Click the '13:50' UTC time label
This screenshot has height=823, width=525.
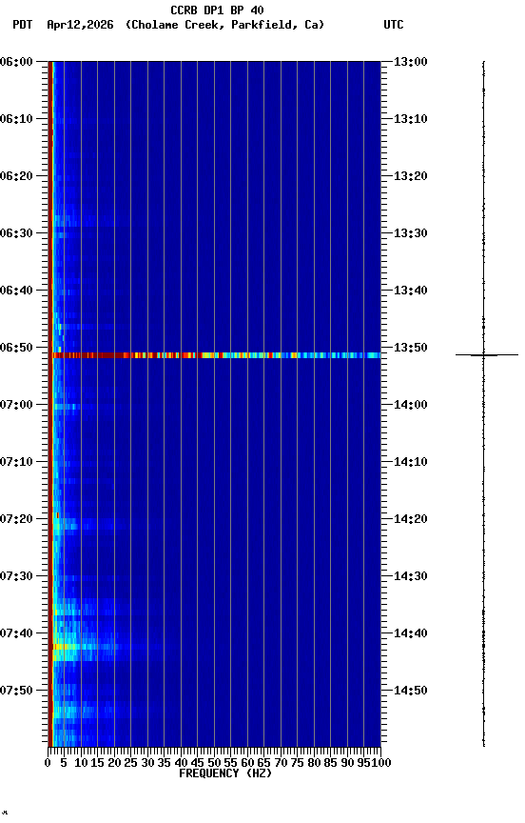tap(411, 348)
